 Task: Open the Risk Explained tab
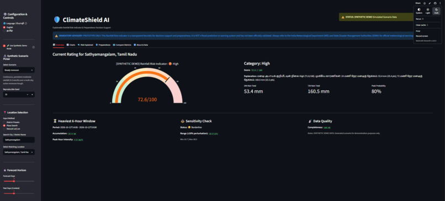[x=85, y=45]
